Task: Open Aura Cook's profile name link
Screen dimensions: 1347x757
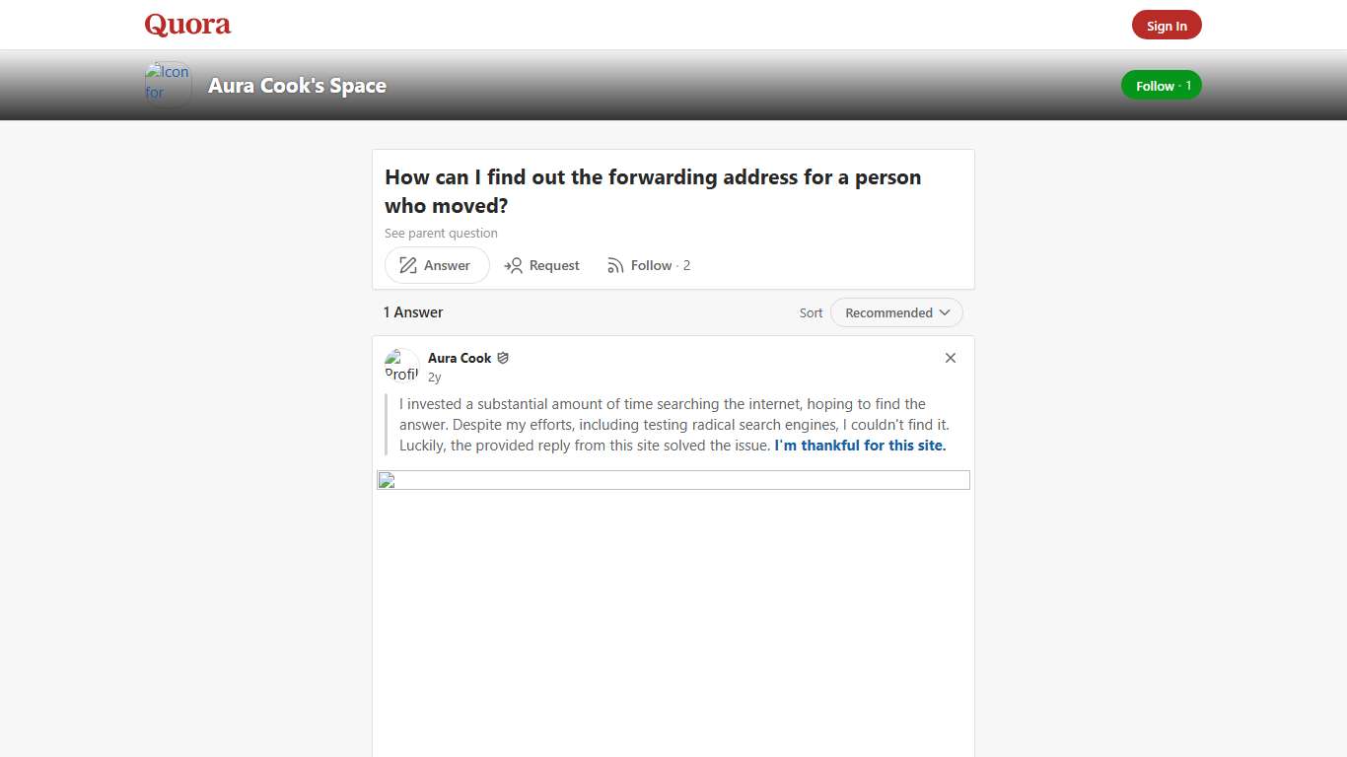Action: (460, 358)
